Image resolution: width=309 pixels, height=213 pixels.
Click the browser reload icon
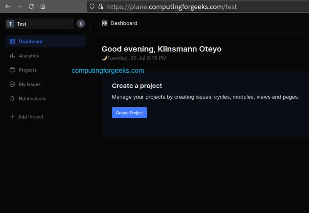pyautogui.click(x=31, y=6)
